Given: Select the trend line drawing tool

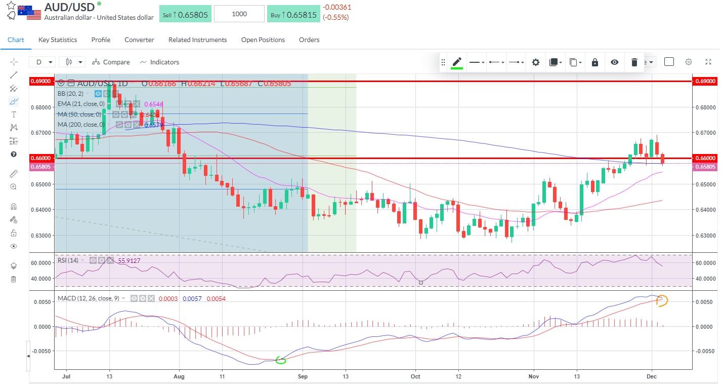Looking at the screenshot, I should pyautogui.click(x=14, y=75).
